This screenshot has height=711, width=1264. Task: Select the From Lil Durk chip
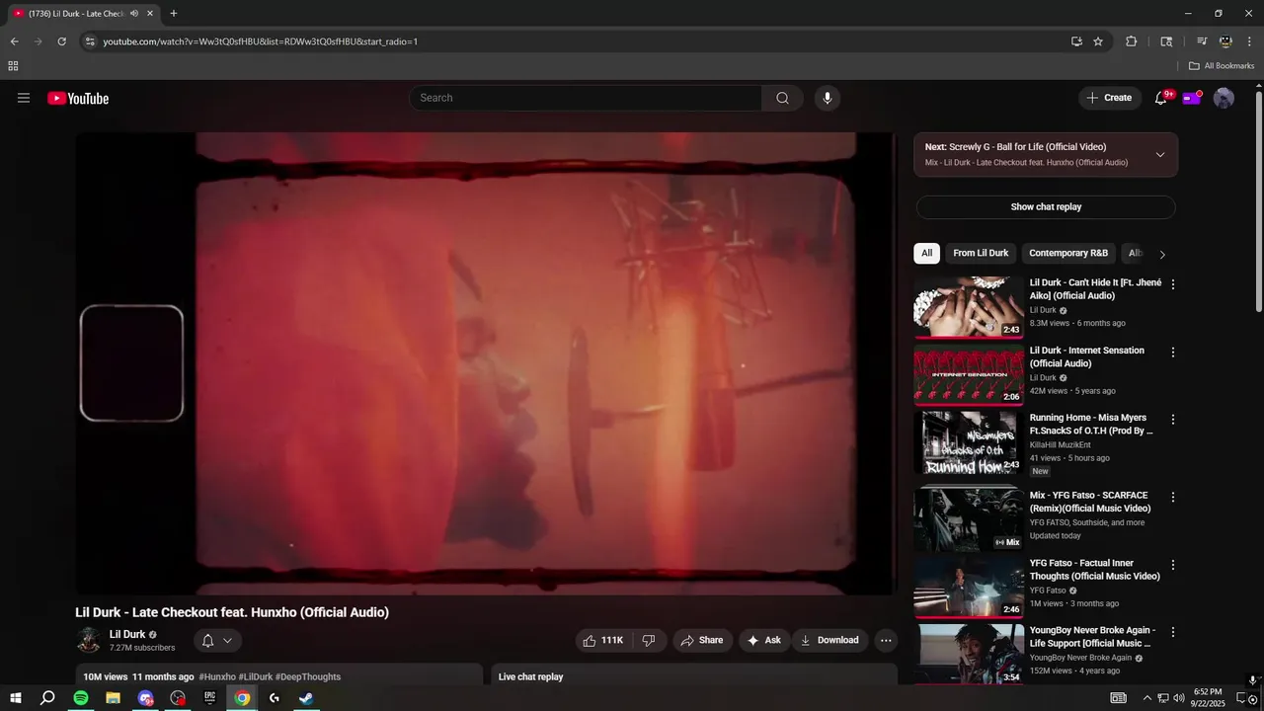click(x=981, y=253)
